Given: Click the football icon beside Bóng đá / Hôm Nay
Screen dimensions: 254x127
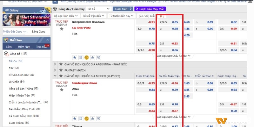Looking at the screenshot, I should pos(55,9).
